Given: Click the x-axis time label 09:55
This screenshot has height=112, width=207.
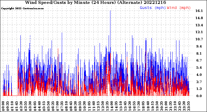Looking at the screenshot, I should pos(80,106).
